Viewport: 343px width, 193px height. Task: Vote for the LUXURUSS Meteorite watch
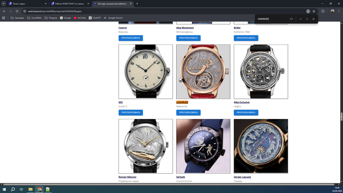pos(188,113)
